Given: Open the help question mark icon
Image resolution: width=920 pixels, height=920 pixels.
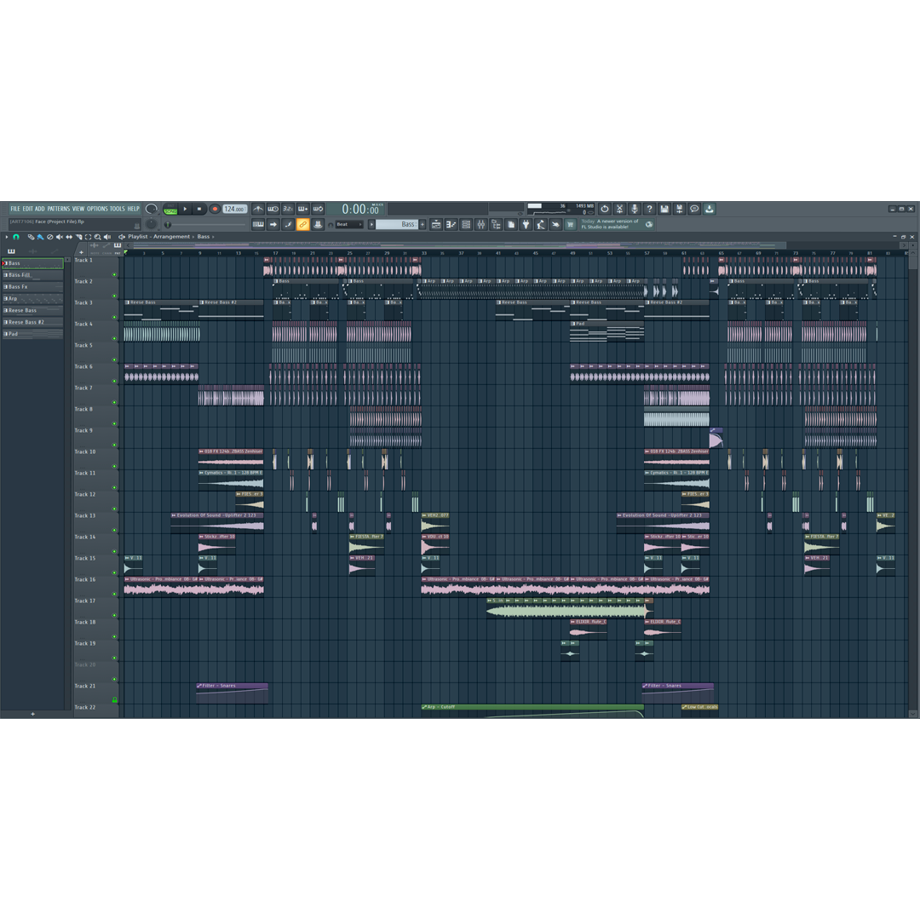Looking at the screenshot, I should coord(649,209).
